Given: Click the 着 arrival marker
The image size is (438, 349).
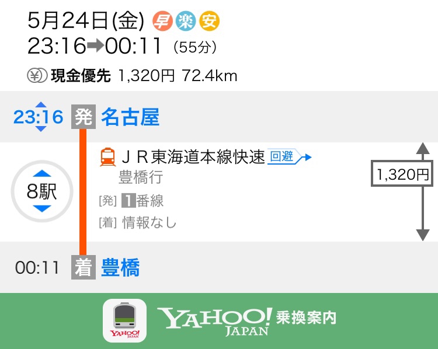Looking at the screenshot, I should (x=84, y=267).
